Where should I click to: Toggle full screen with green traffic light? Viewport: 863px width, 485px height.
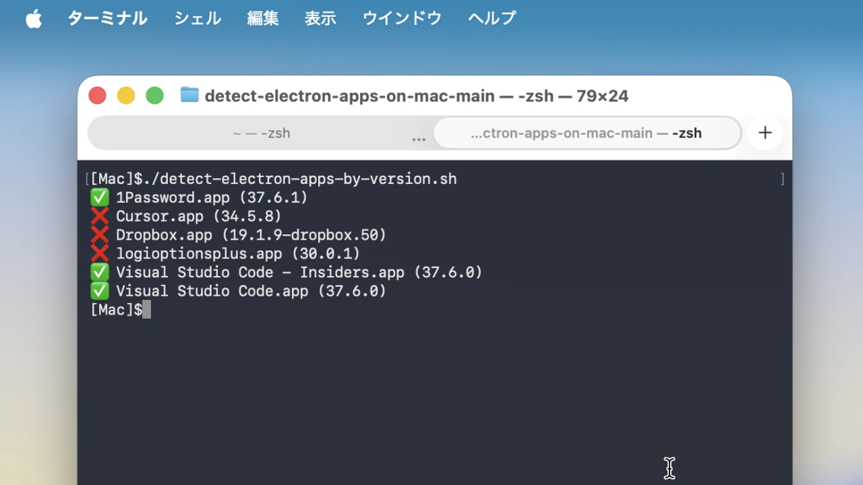[154, 95]
